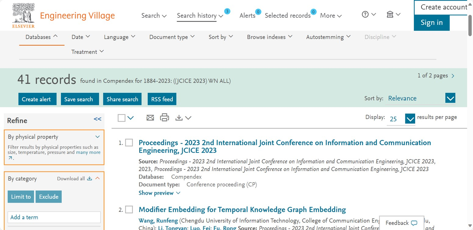The image size is (473, 230).
Task: Open the Display results per page dropdown
Action: click(410, 119)
